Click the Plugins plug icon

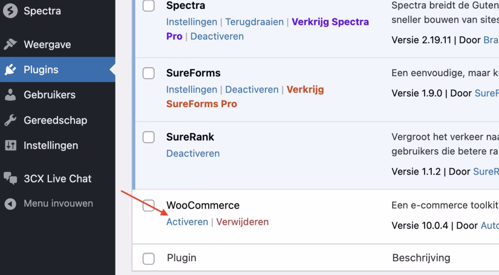pos(10,69)
